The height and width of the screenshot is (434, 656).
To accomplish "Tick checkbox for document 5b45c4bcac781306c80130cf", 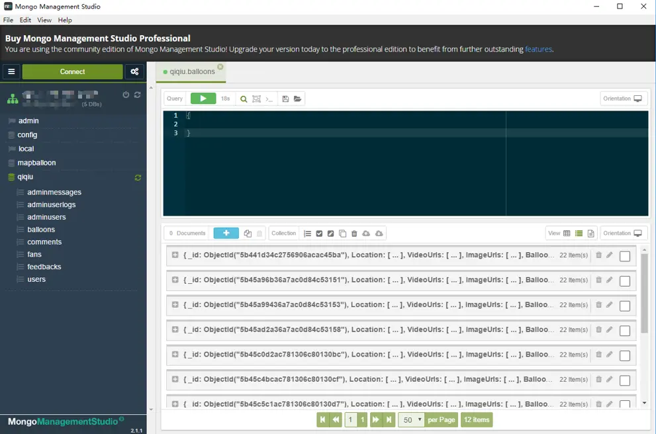I will pyautogui.click(x=625, y=380).
